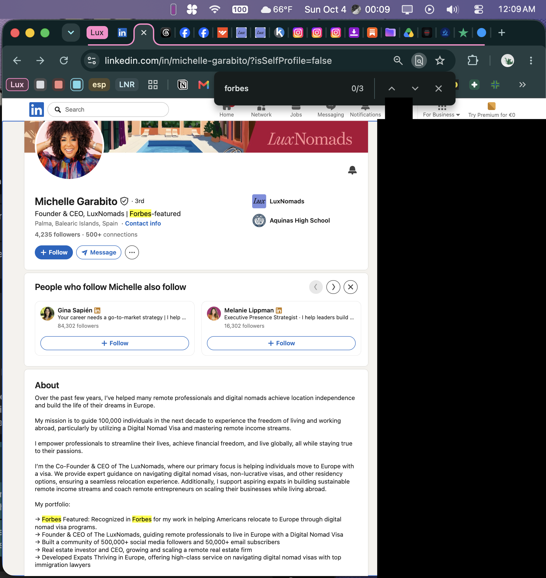
Task: Switch to the Lux pinned tab
Action: tap(97, 33)
